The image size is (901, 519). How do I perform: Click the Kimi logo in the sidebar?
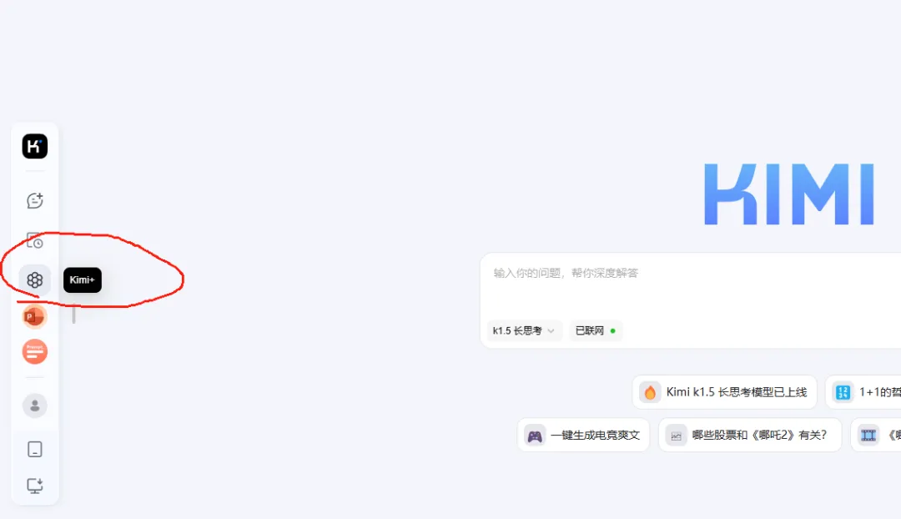pos(34,146)
